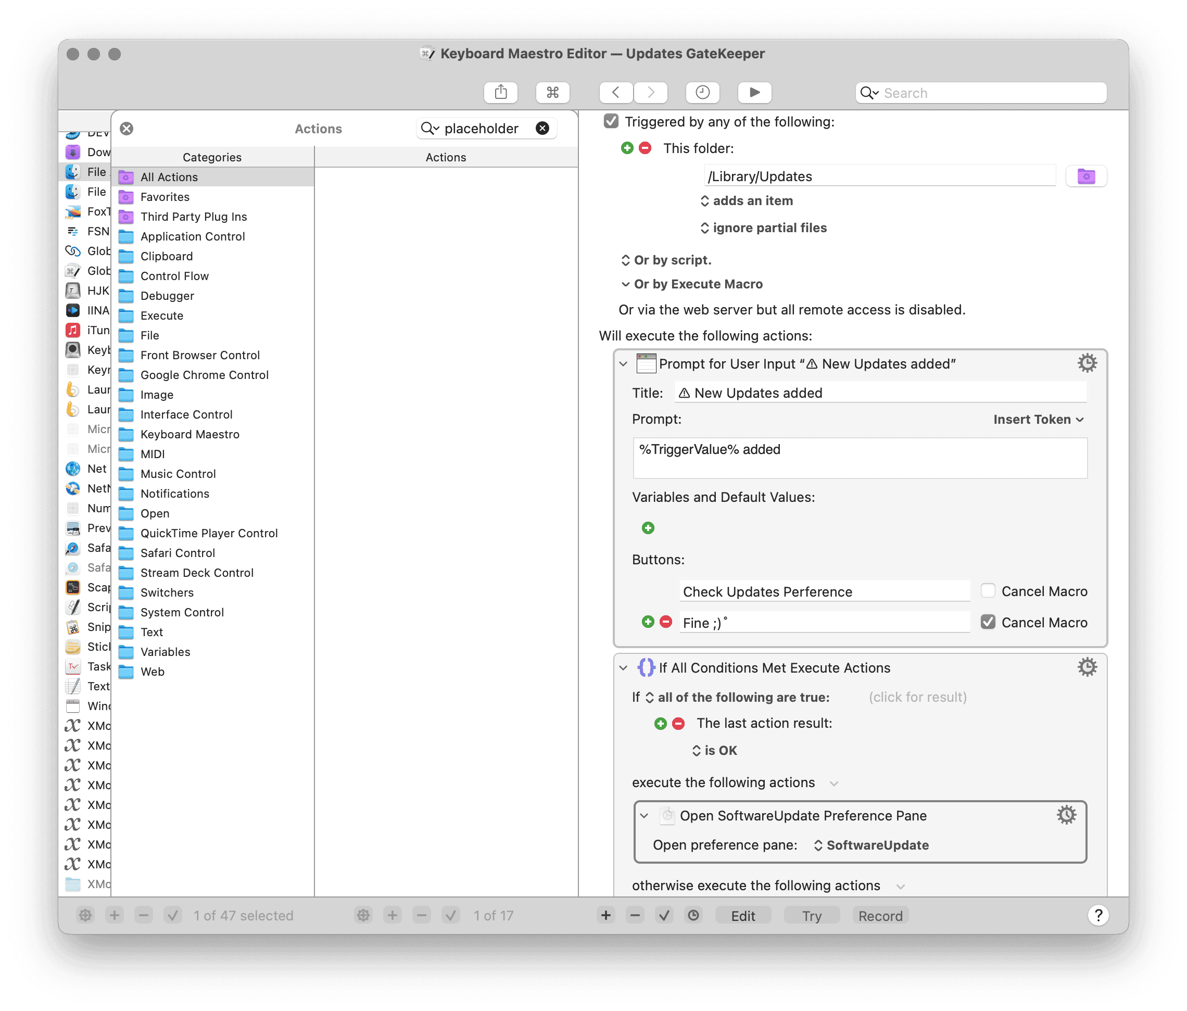Disable Cancel Macro for 'Fine ;)' button
The width and height of the screenshot is (1187, 1011).
988,622
